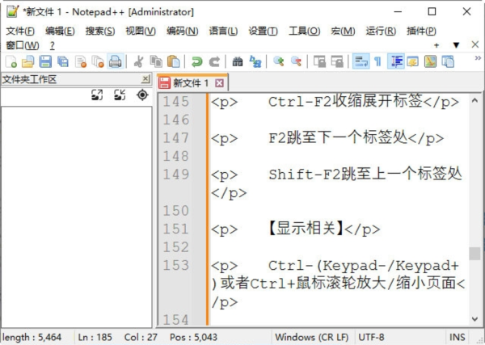Click line number 151 in margin

[176, 229]
